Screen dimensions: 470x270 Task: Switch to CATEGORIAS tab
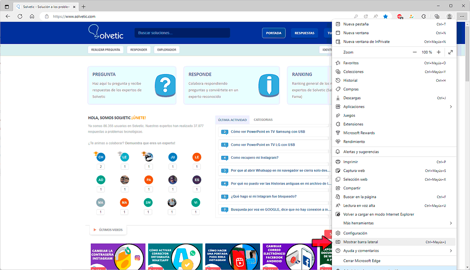(263, 120)
